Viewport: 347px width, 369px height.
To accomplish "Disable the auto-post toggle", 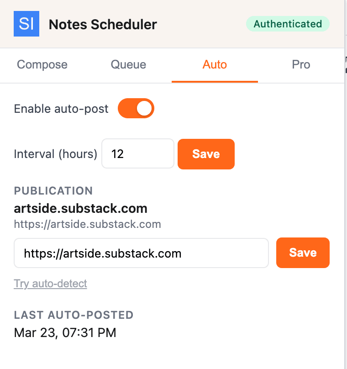I will (x=136, y=108).
